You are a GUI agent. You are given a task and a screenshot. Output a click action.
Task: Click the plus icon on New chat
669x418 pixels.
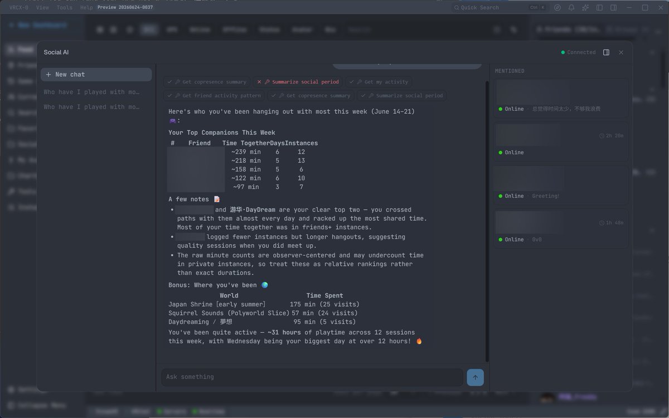(49, 75)
